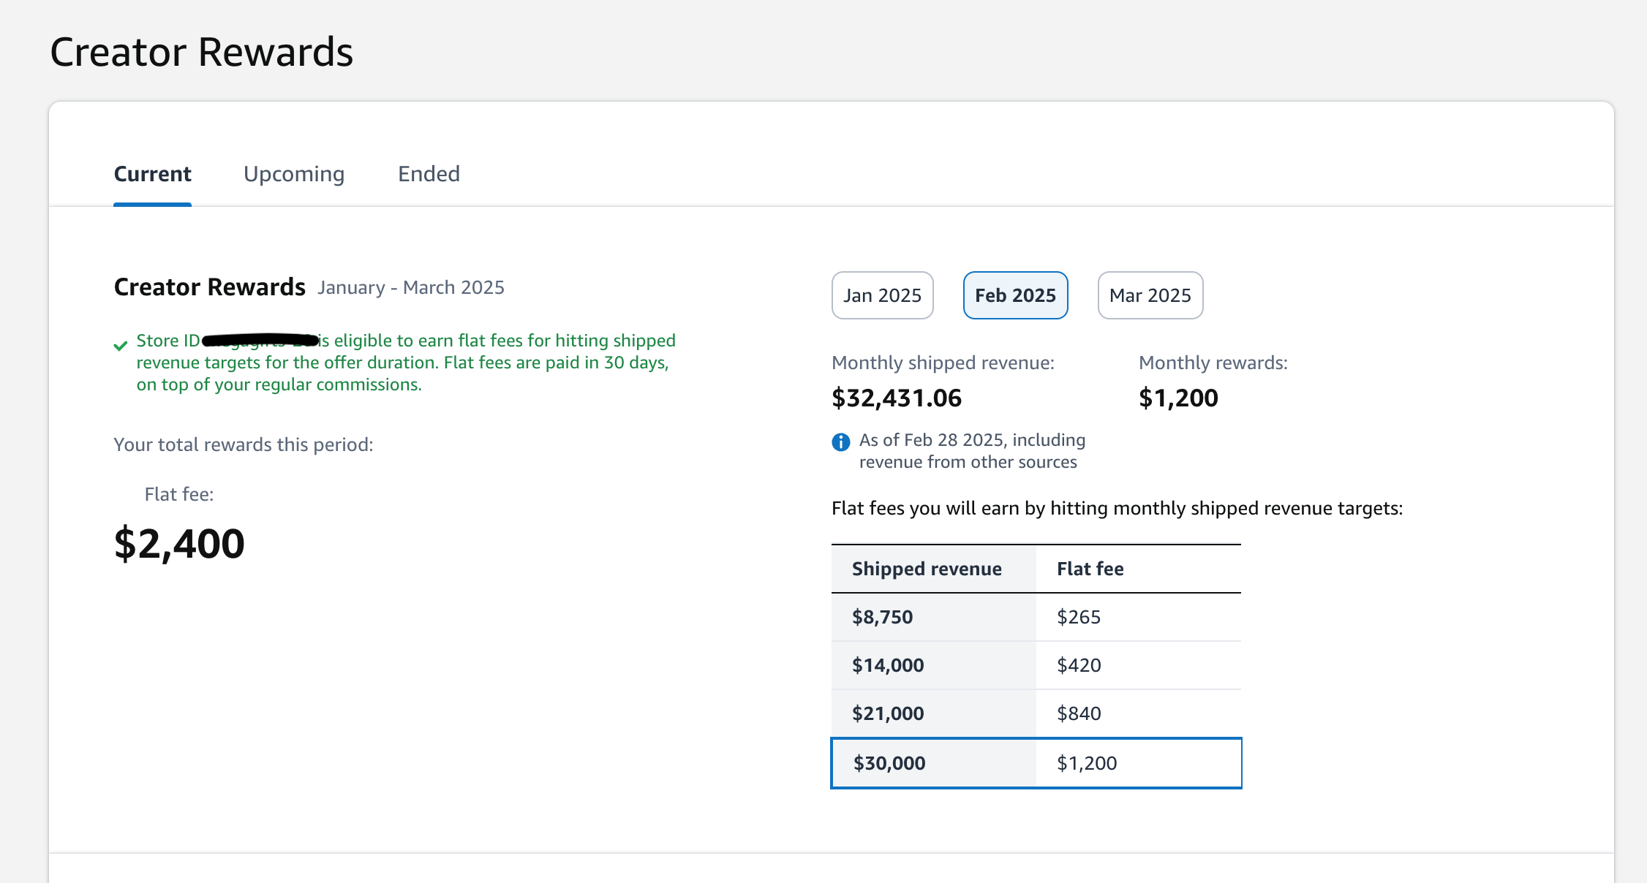Click the green eligibility checkmark icon
This screenshot has height=883, width=1647.
point(121,346)
